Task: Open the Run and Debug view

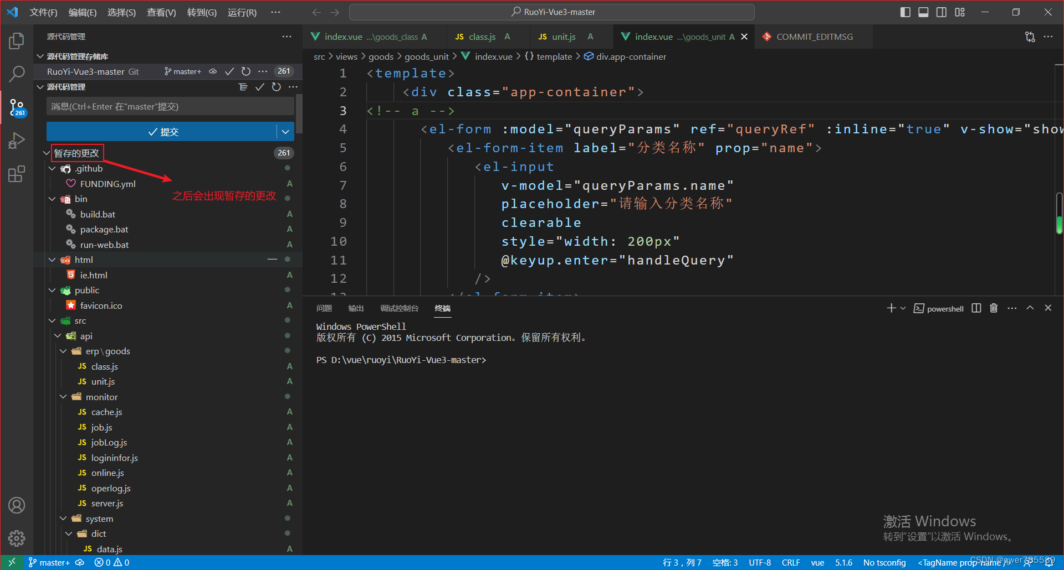Action: point(17,141)
